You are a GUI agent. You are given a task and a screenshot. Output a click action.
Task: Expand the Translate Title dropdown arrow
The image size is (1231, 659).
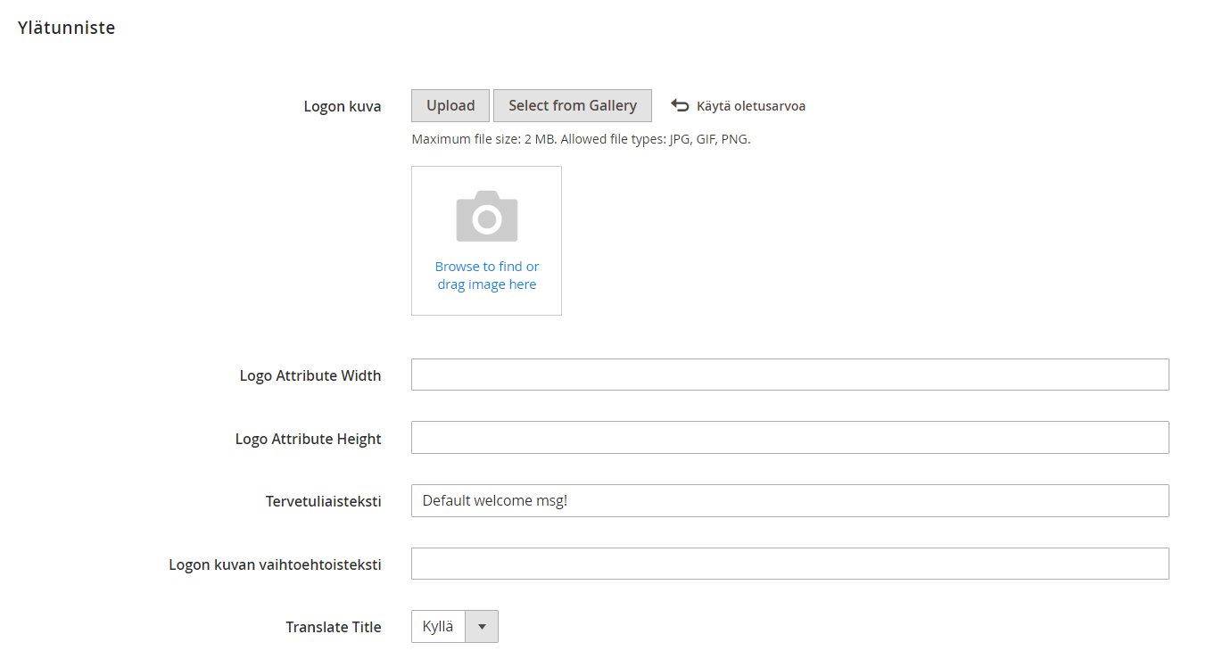[482, 627]
